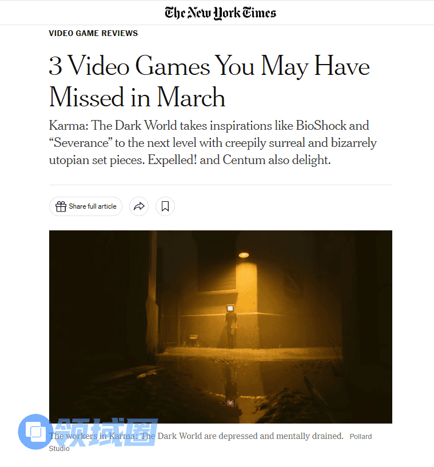Click the ceiling lamp in the screenshot
The image size is (434, 467).
tap(244, 255)
